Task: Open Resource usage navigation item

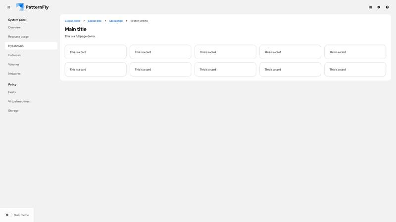Action: point(18,37)
